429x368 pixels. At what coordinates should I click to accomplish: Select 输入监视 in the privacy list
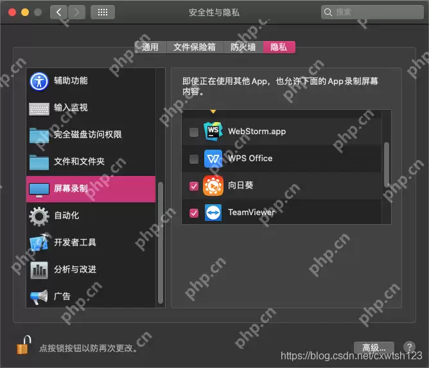tap(91, 108)
